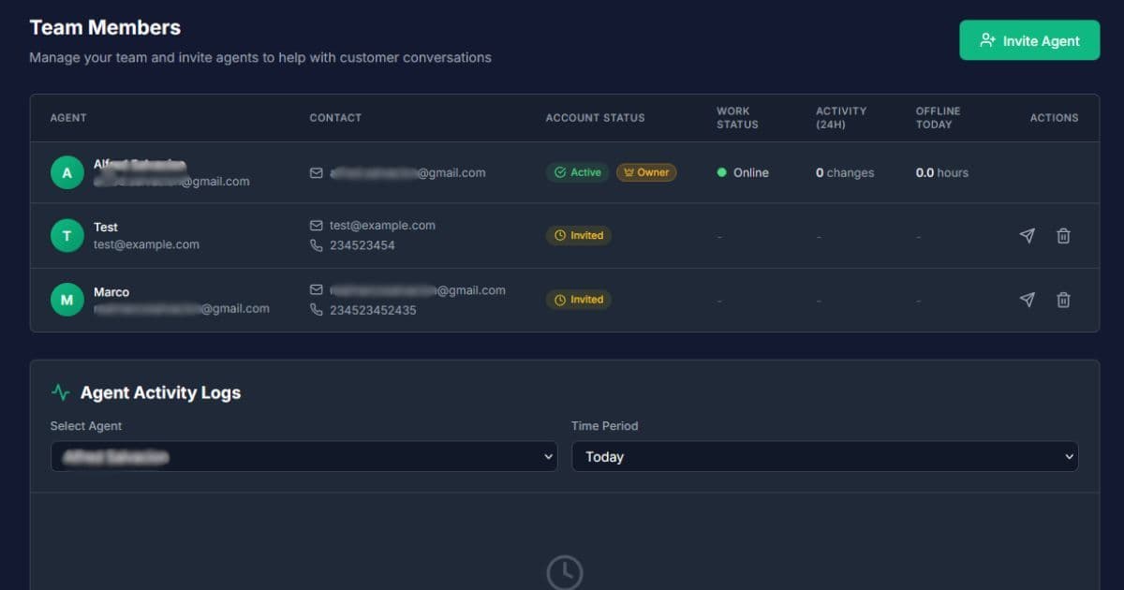Click the resend invite icon for Test
This screenshot has width=1124, height=590.
1027,236
